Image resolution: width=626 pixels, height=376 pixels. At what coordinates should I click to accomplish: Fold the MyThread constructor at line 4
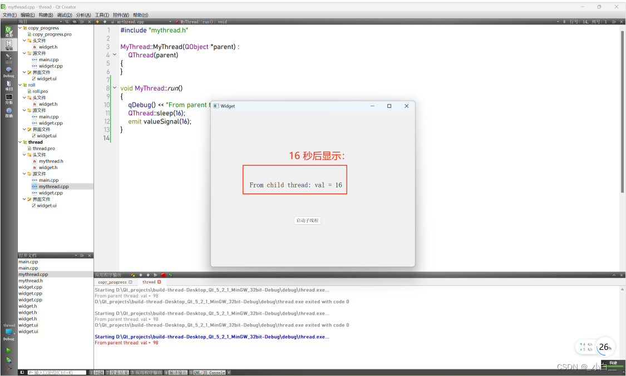coord(115,55)
